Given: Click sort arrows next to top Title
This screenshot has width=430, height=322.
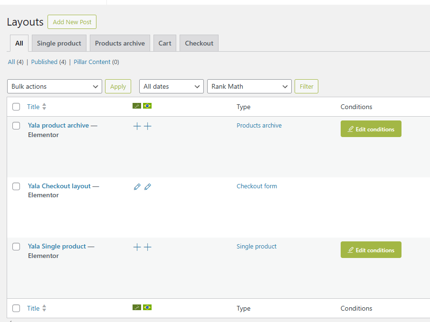Looking at the screenshot, I should coord(44,107).
